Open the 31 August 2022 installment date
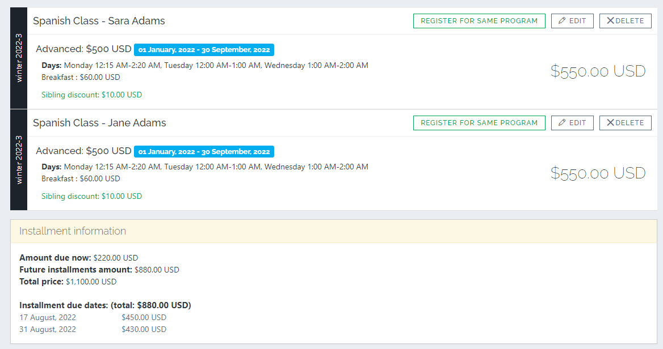 tap(47, 329)
